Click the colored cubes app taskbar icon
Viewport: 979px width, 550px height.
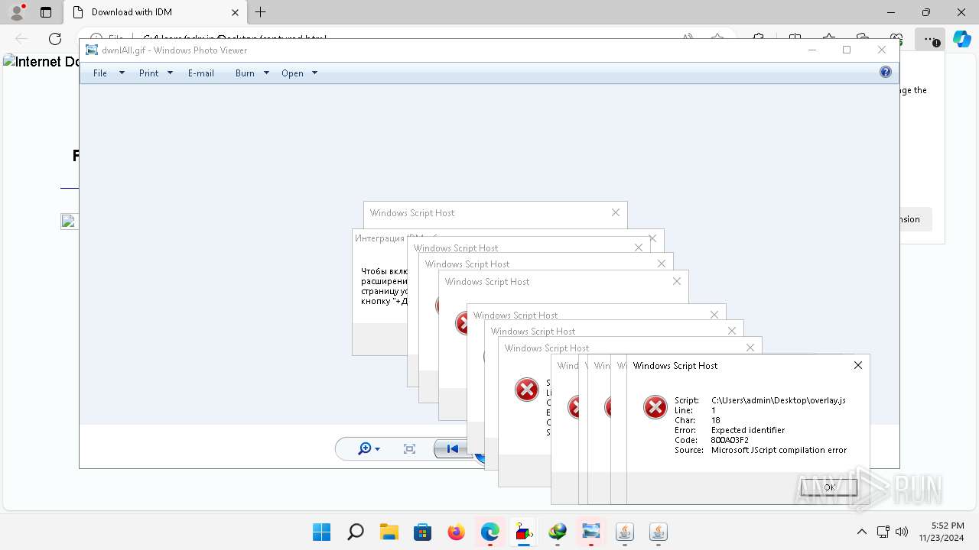(x=524, y=532)
